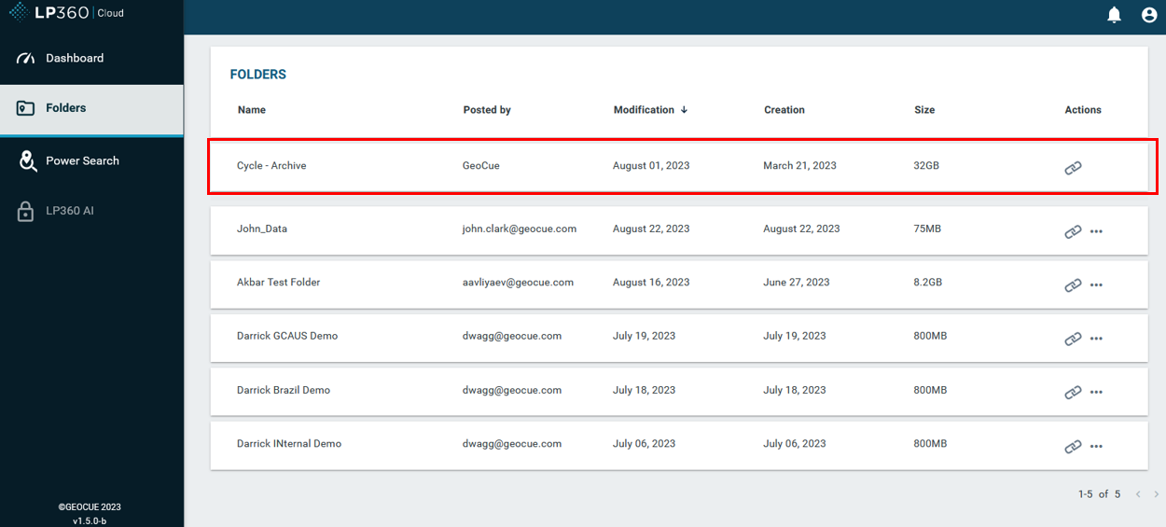This screenshot has width=1166, height=527.
Task: Open the user account profile icon
Action: point(1149,14)
